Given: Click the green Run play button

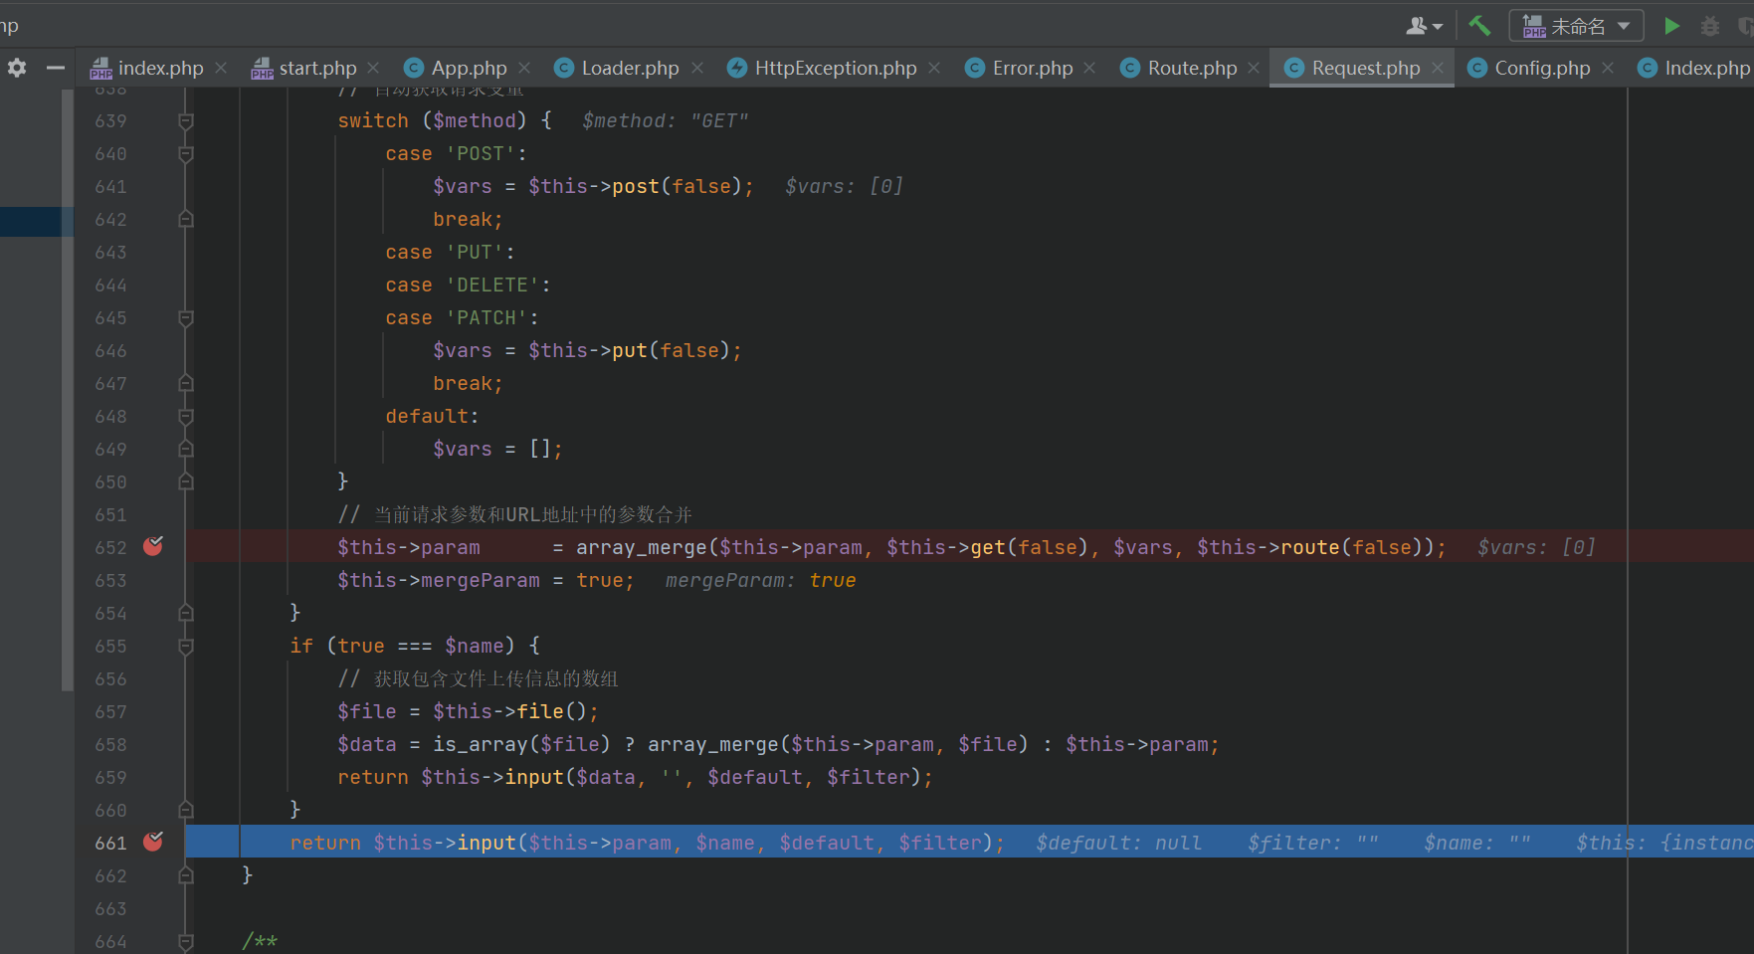Looking at the screenshot, I should coord(1672,26).
